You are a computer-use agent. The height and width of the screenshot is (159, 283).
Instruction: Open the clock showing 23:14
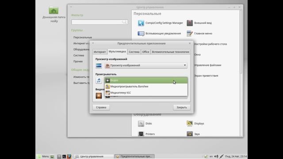click(x=236, y=156)
